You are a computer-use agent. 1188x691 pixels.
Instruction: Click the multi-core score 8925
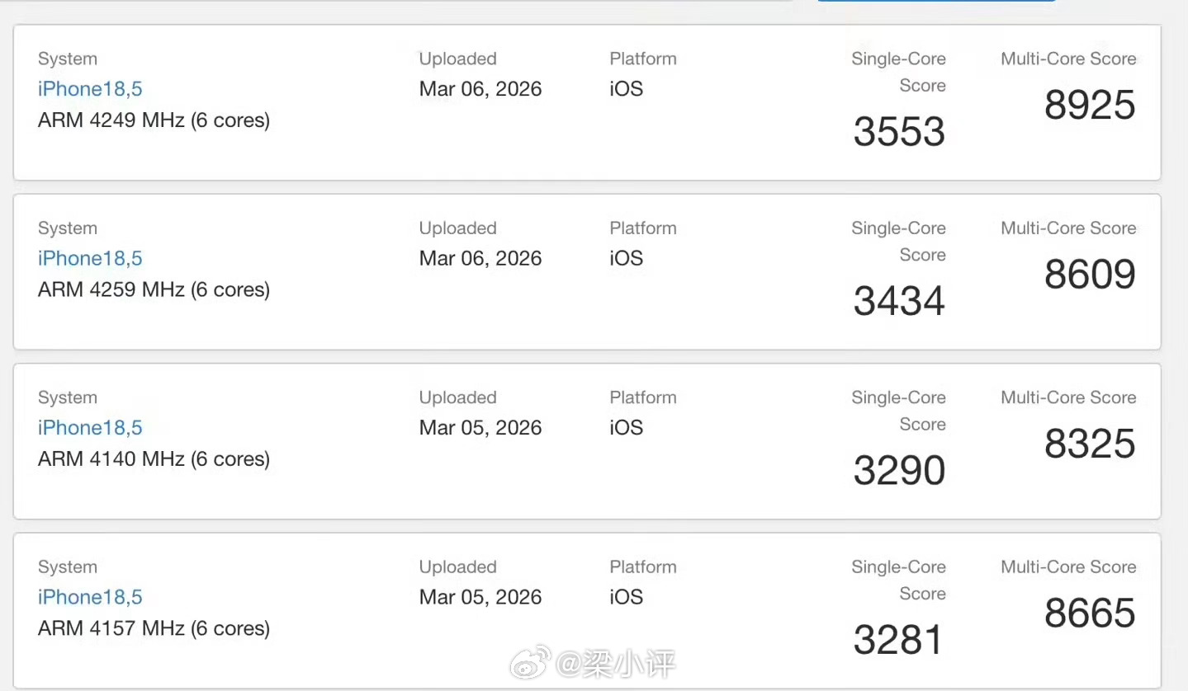click(1090, 106)
